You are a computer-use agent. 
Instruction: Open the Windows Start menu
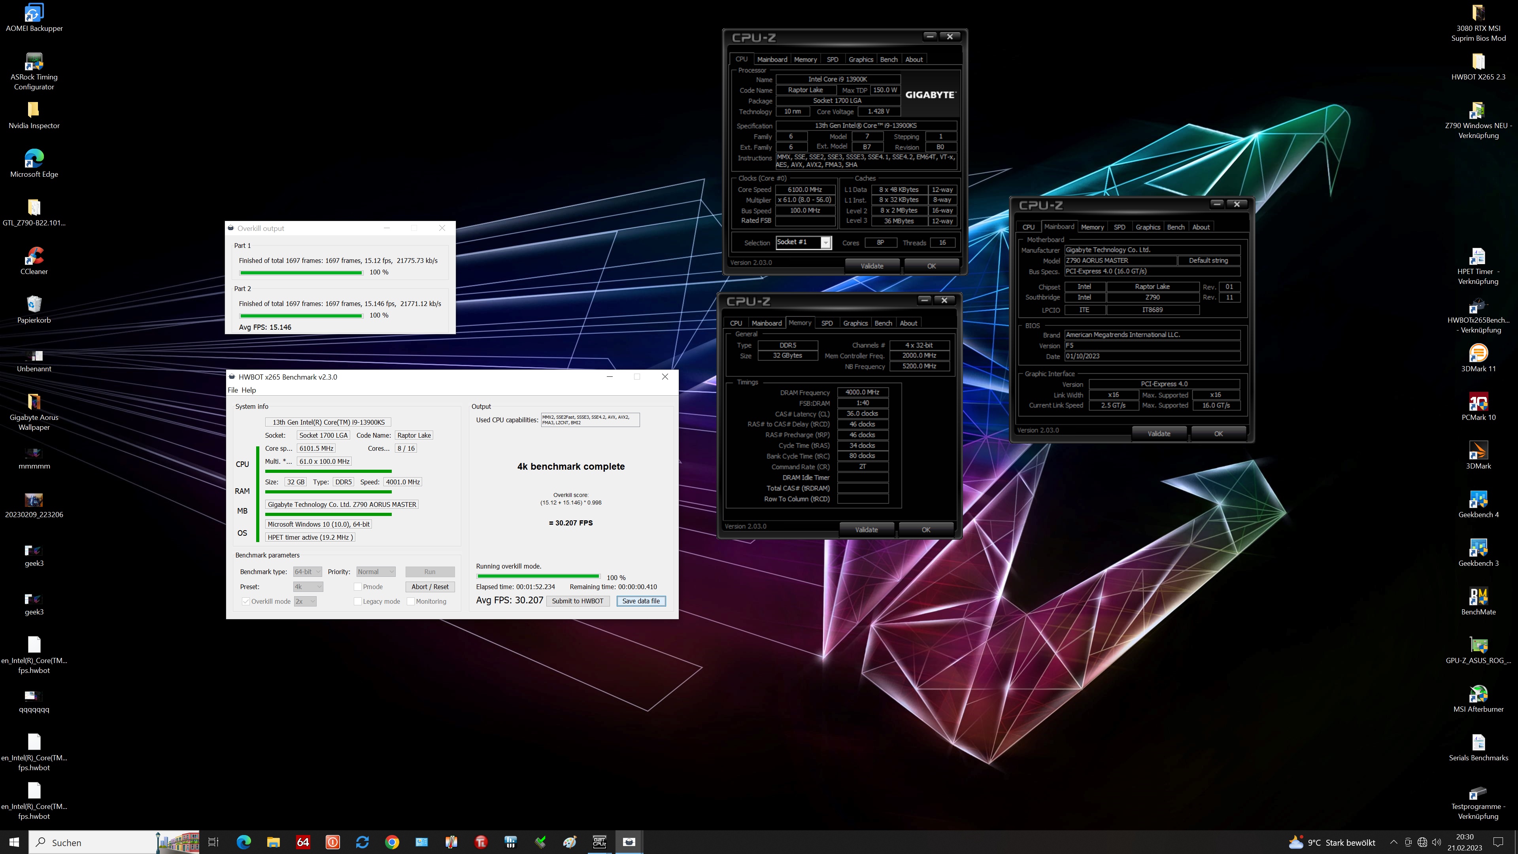14,842
